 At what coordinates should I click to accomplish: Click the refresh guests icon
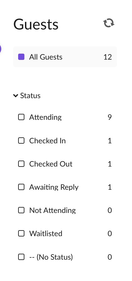pyautogui.click(x=109, y=23)
